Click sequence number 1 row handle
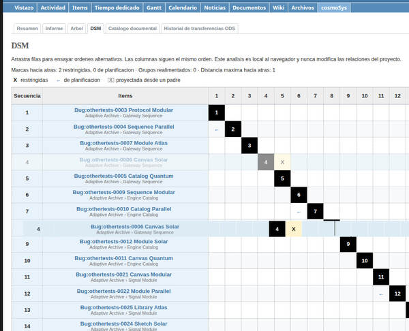The height and width of the screenshot is (331, 409). [27, 112]
